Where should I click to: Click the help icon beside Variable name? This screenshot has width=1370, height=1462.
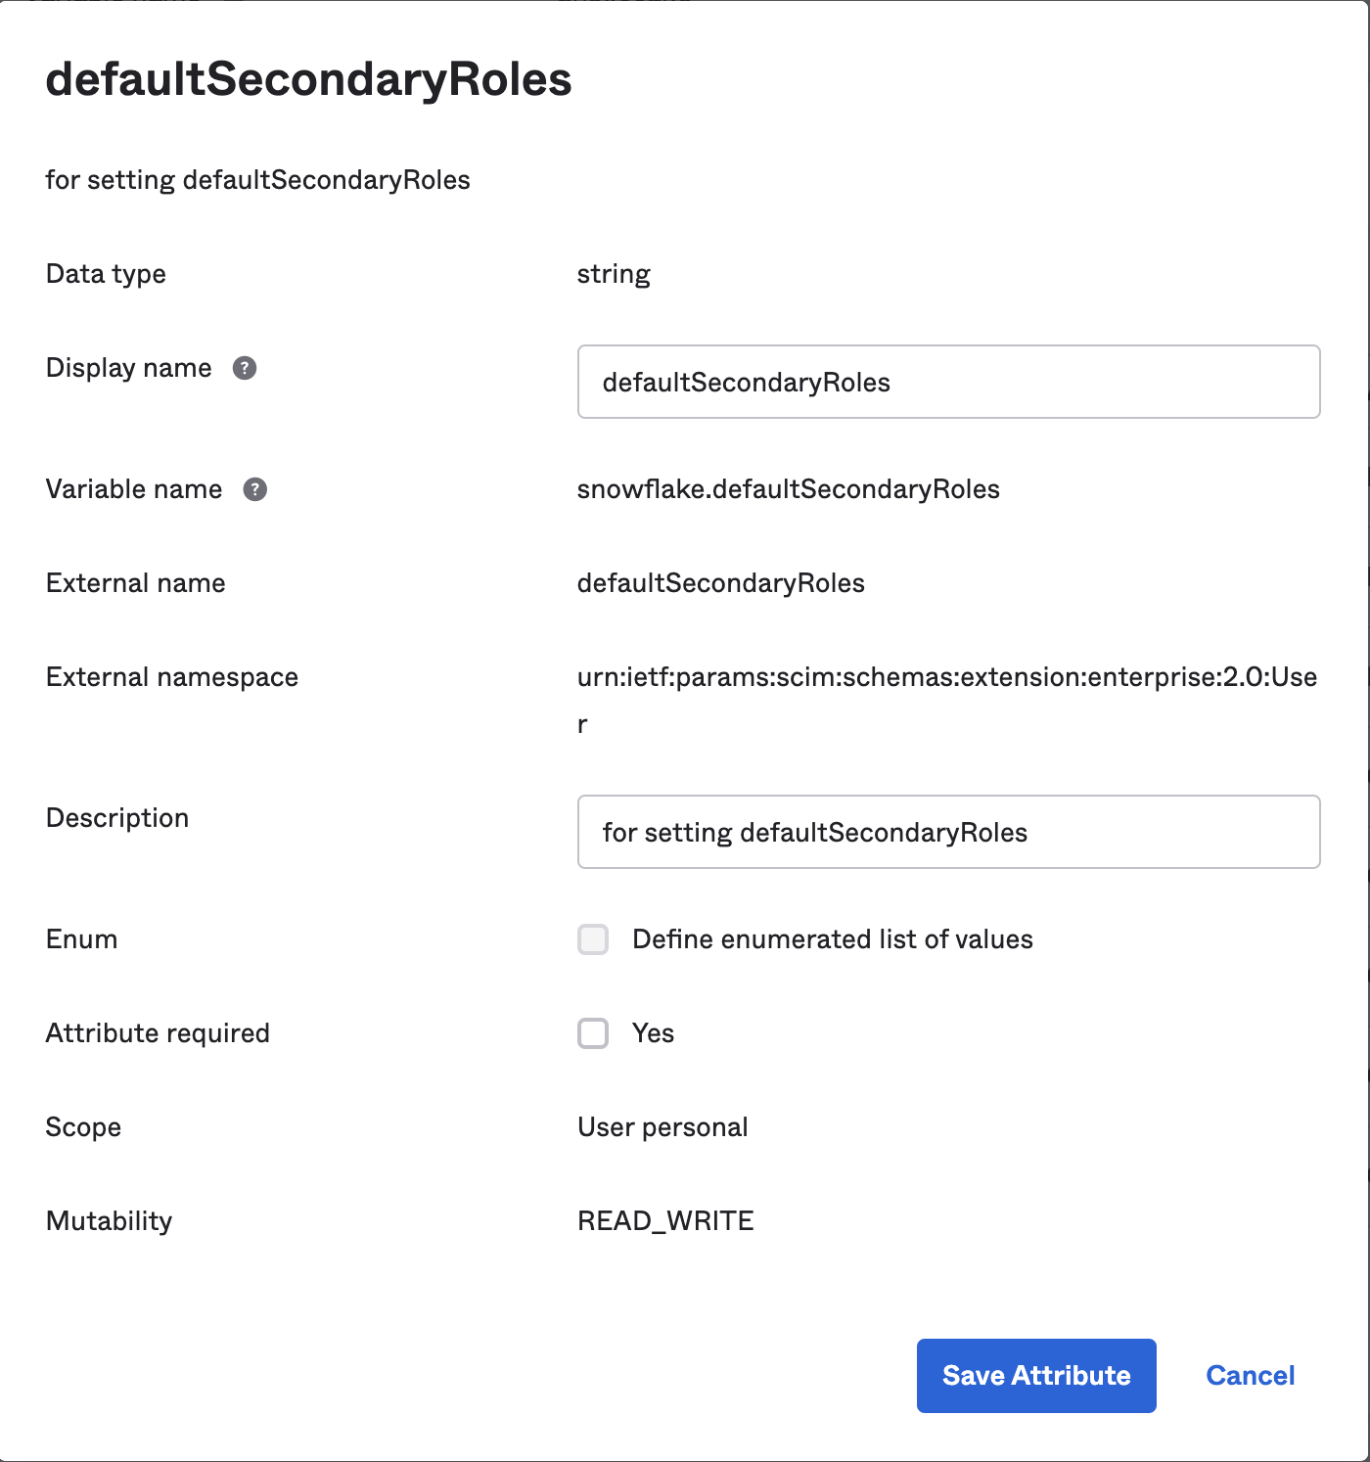(x=255, y=489)
